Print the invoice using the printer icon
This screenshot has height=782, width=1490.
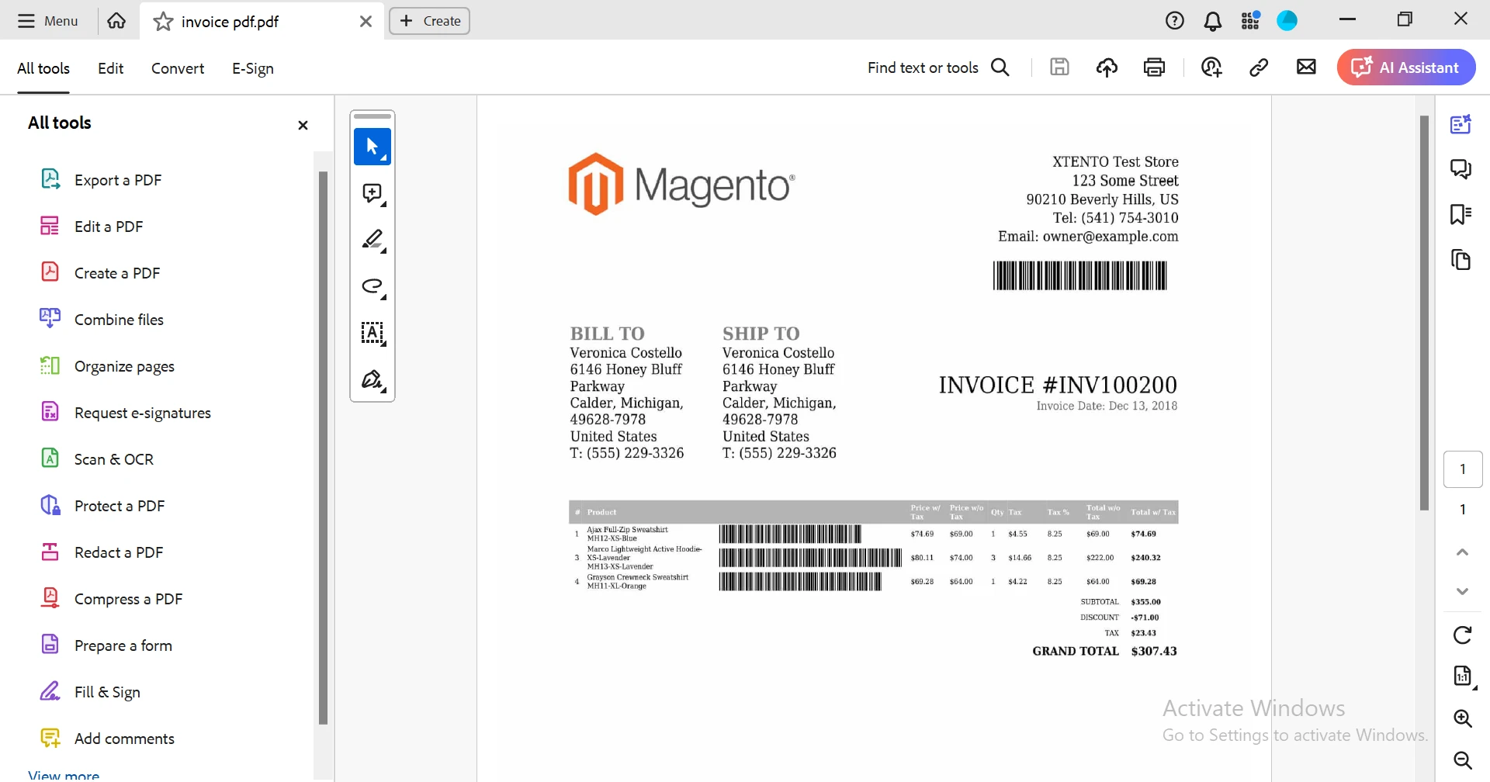coord(1154,67)
